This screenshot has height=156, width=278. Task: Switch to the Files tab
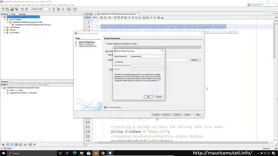13,14
